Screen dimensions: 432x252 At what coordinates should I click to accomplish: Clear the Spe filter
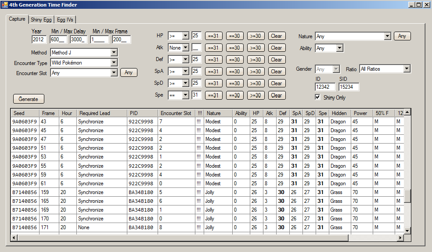(276, 95)
